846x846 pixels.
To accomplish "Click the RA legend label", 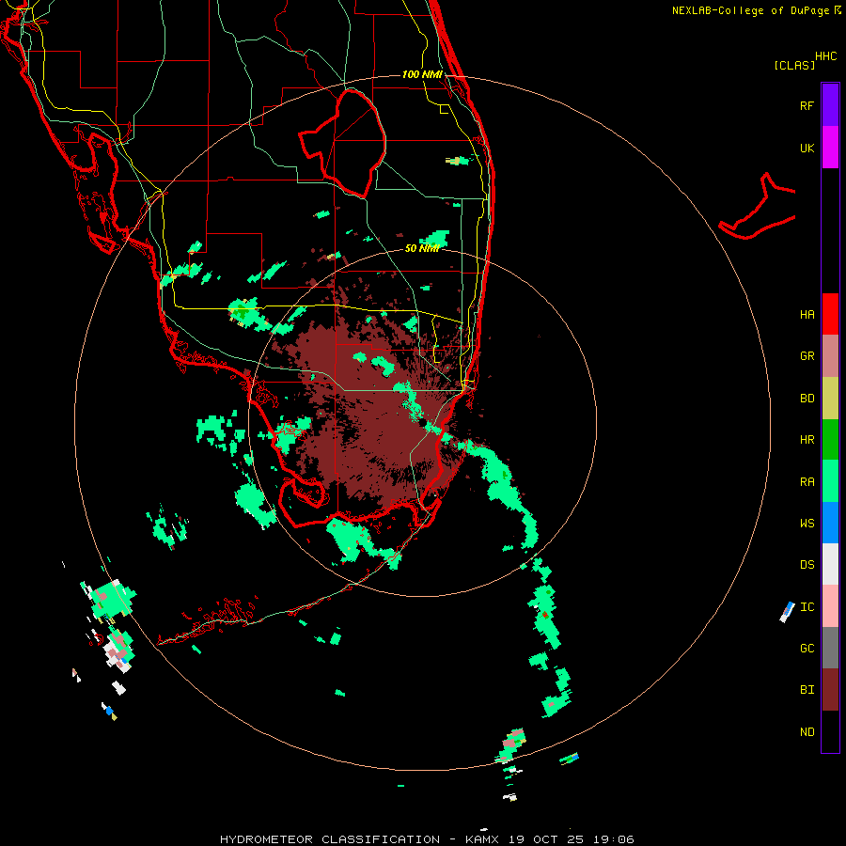I will pyautogui.click(x=807, y=482).
